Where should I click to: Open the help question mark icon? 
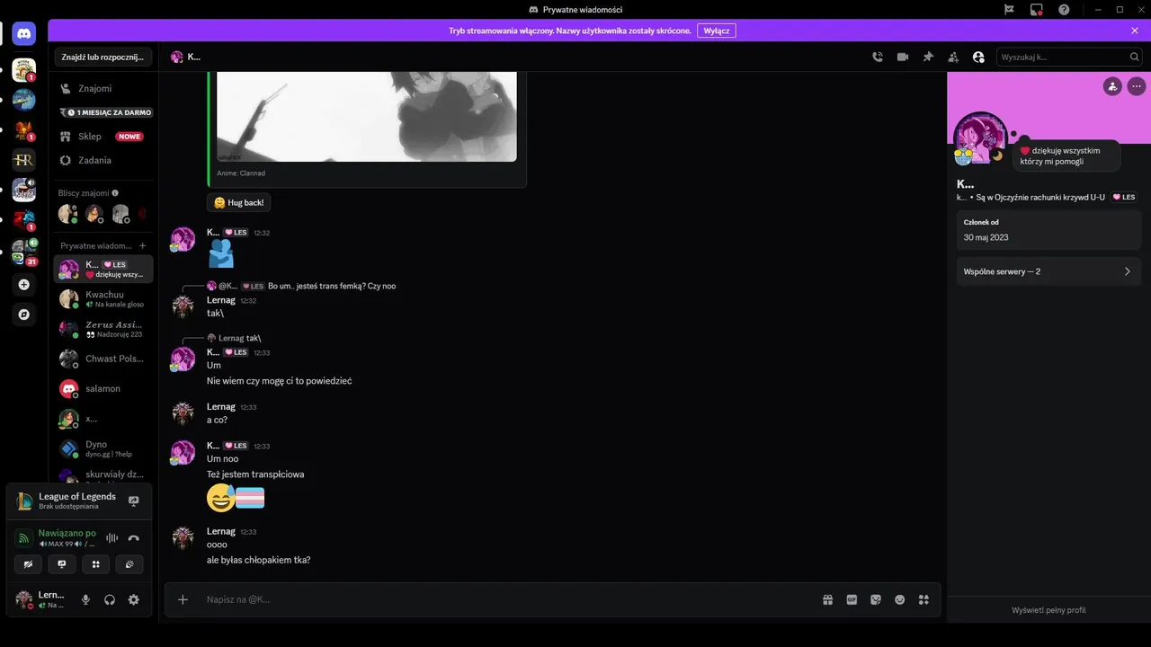click(1064, 9)
